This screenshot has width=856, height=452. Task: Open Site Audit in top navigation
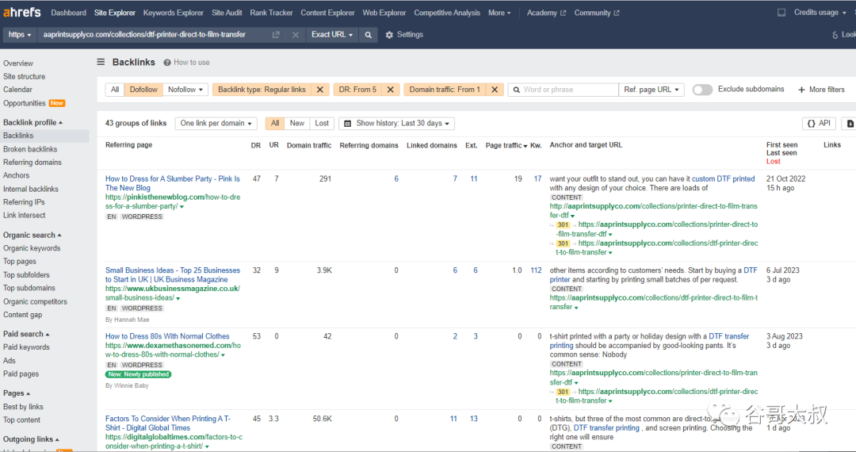pyautogui.click(x=227, y=13)
